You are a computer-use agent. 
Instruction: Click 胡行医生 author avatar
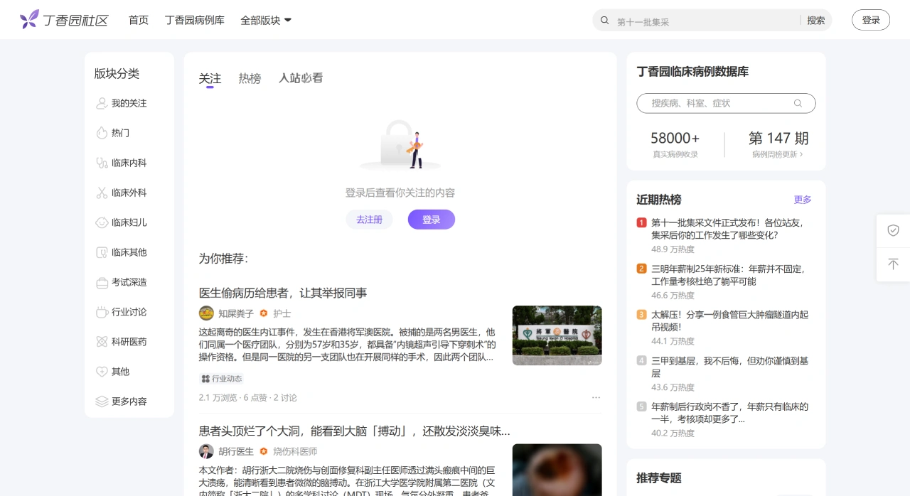coord(206,451)
